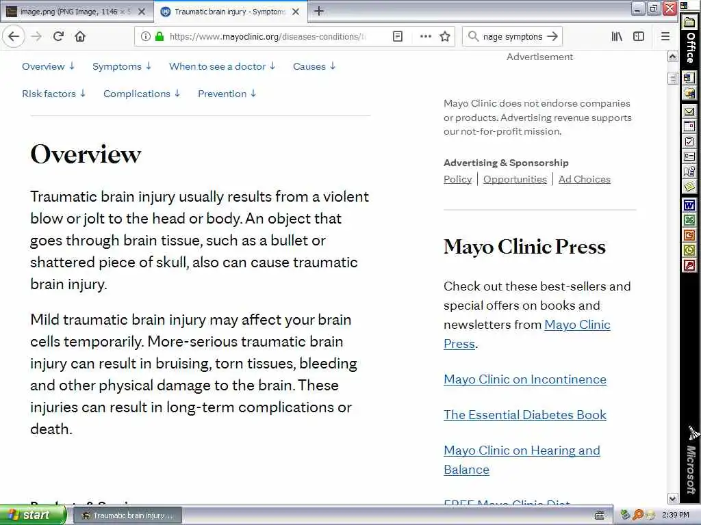
Task: Click the scrollbar down arrow
Action: (672, 498)
